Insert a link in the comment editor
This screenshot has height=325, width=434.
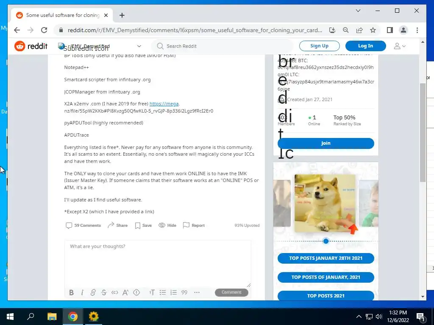tap(93, 292)
